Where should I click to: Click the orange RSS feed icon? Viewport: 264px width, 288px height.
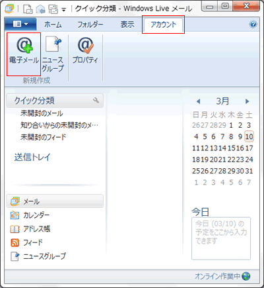(x=15, y=243)
